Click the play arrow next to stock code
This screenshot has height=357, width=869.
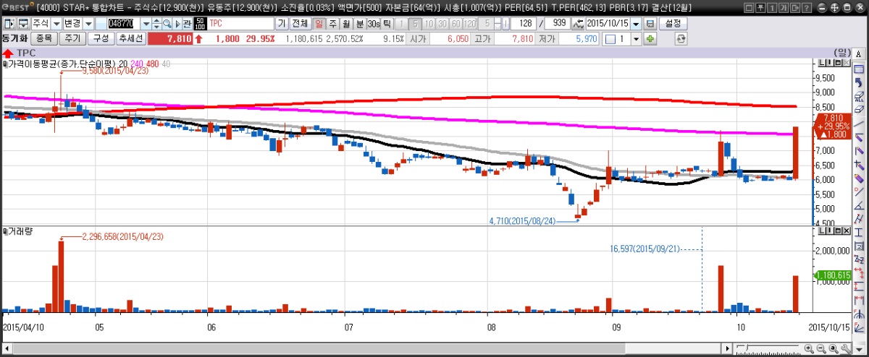pyautogui.click(x=177, y=24)
